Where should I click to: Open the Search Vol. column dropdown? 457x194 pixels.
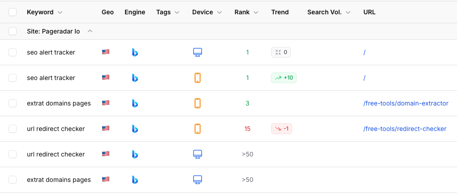(x=348, y=13)
